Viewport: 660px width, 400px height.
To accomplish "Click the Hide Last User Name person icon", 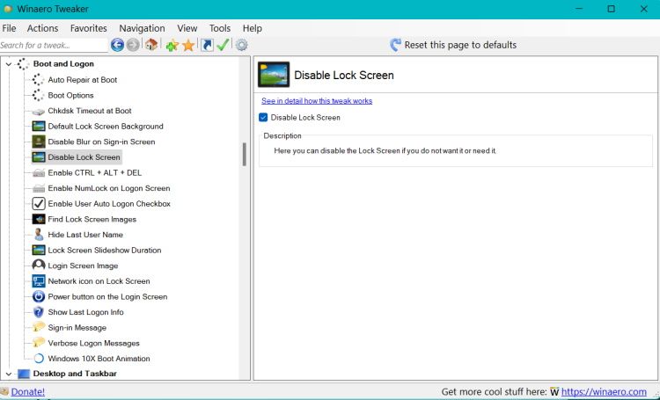I will pyautogui.click(x=39, y=235).
